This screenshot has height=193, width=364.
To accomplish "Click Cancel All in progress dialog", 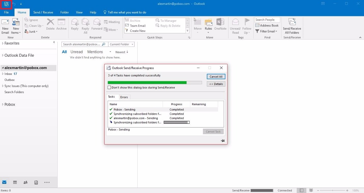I will (216, 77).
